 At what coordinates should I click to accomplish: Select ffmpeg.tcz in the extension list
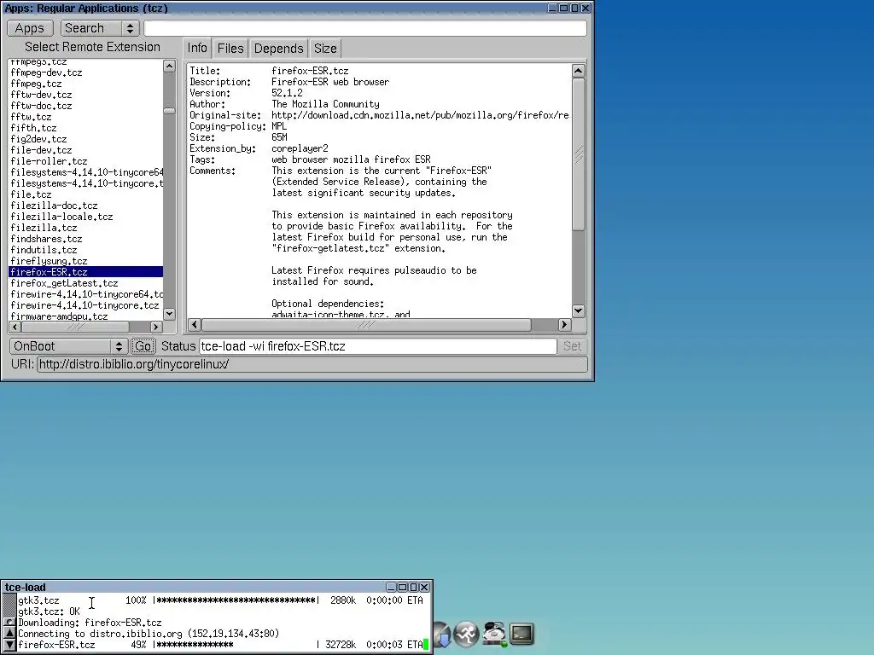coord(86,84)
